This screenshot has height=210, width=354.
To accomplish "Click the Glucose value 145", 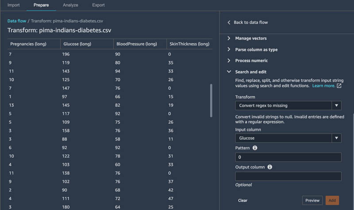I will [66, 105].
